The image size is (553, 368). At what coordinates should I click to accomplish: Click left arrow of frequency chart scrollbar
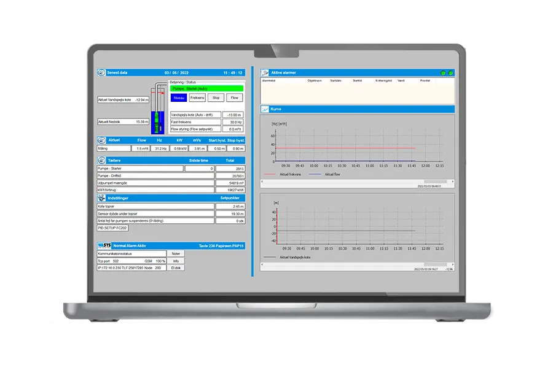[262, 182]
